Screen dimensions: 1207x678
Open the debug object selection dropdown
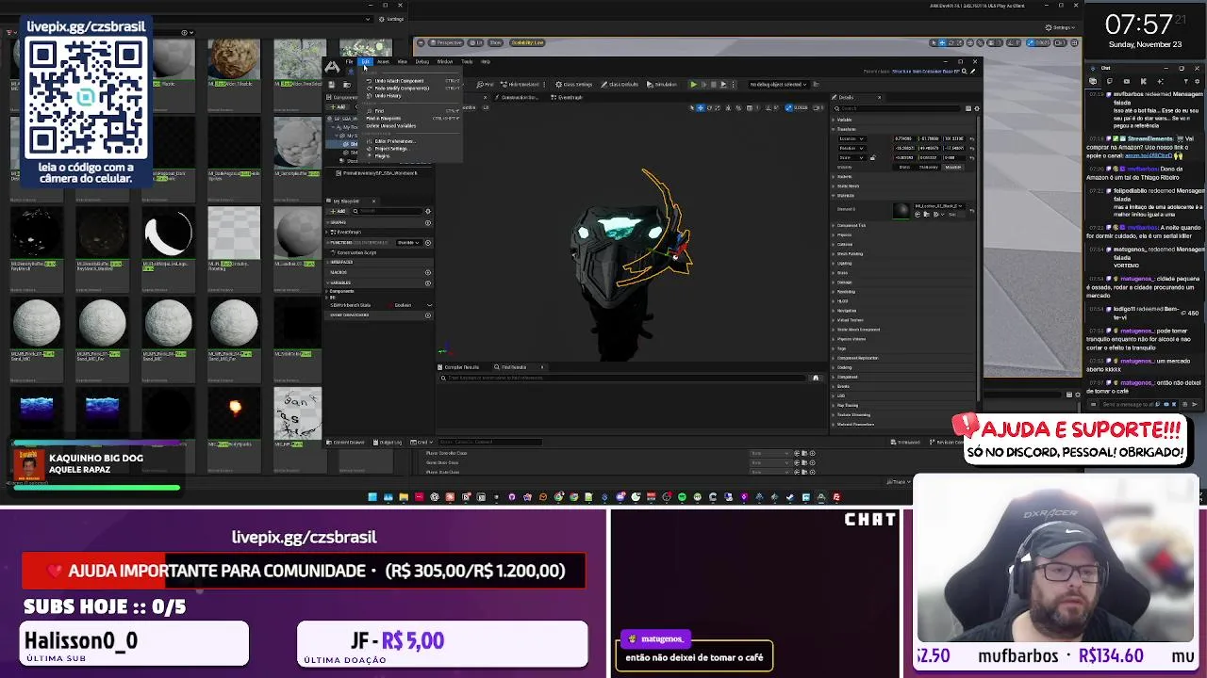778,84
